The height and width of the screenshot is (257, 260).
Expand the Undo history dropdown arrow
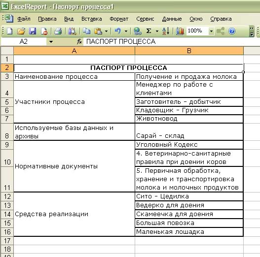coord(126,31)
